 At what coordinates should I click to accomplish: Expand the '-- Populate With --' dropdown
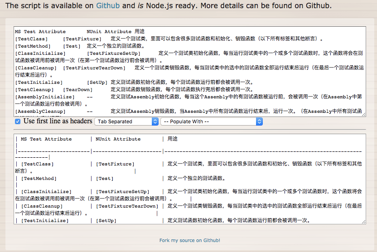coord(211,121)
